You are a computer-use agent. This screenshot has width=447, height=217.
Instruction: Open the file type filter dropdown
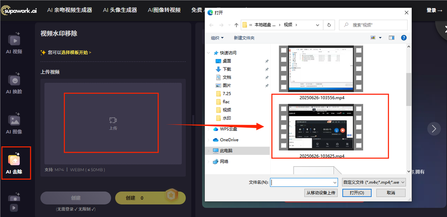point(374,182)
